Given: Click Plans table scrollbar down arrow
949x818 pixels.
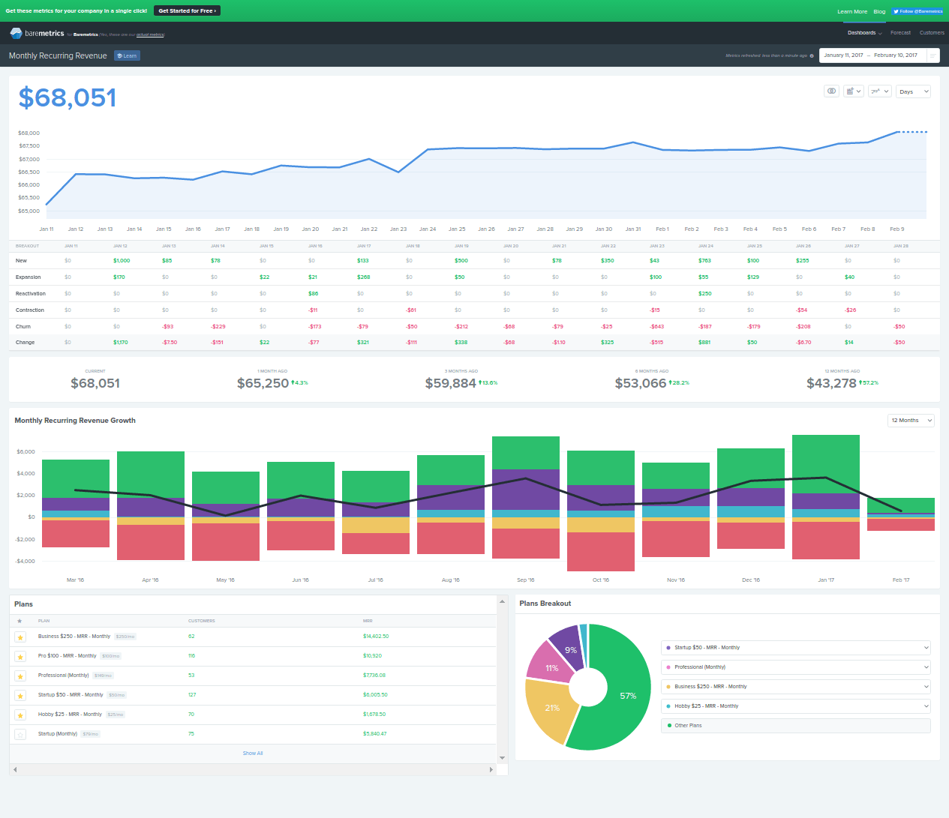Looking at the screenshot, I should coord(503,758).
